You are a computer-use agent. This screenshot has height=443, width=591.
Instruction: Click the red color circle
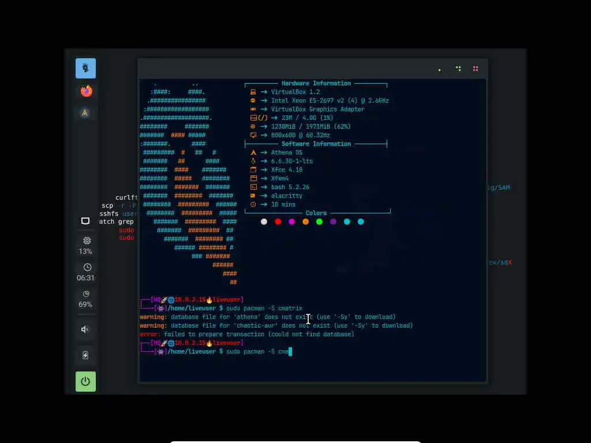(x=278, y=221)
